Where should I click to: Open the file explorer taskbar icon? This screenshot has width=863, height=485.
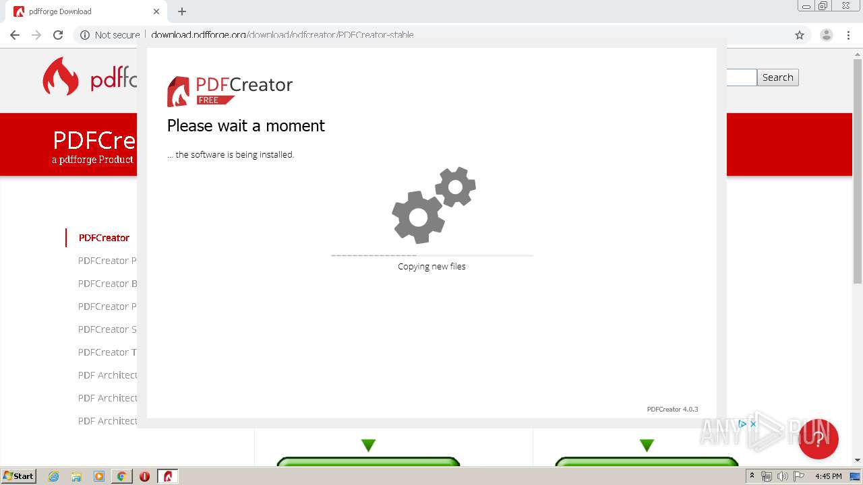pyautogui.click(x=76, y=476)
